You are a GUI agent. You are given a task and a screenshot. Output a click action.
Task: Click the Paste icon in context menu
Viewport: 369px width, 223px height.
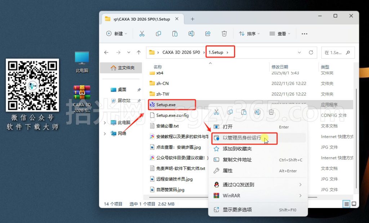244,112
